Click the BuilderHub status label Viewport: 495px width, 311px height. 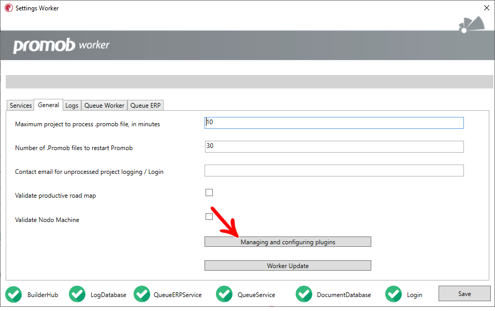(42, 295)
